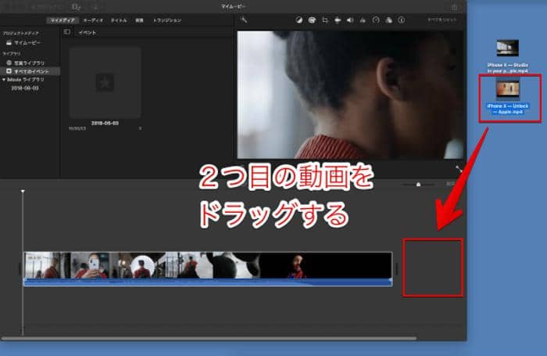Switch to the マイメディア tab
547x356 pixels.
pos(63,20)
